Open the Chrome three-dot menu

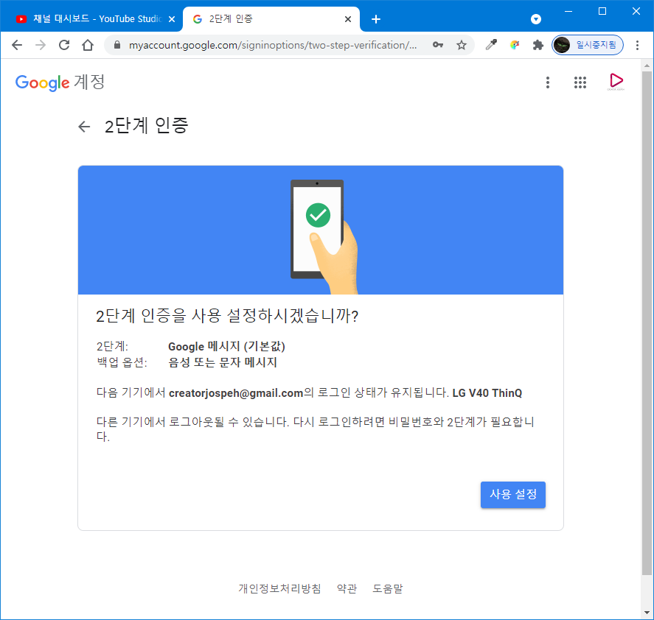(x=637, y=45)
